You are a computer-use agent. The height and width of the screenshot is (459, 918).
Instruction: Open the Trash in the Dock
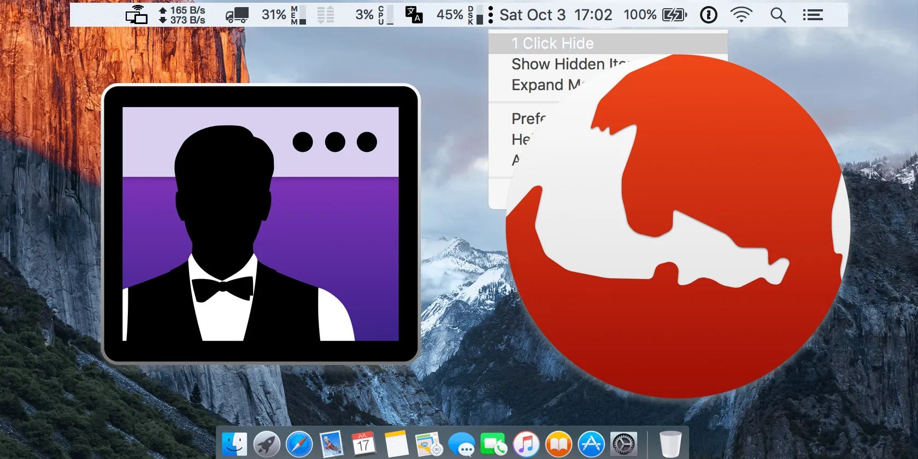(x=670, y=444)
